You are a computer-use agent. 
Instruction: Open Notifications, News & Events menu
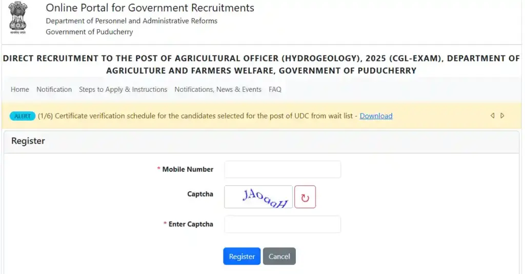click(x=218, y=89)
